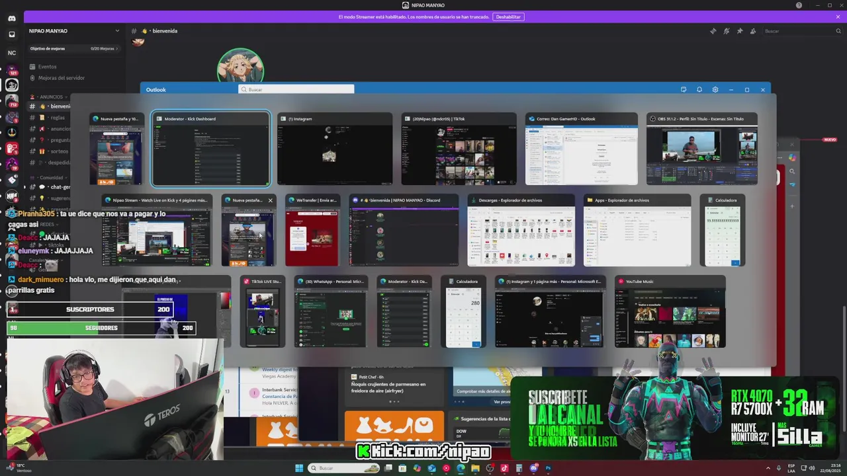847x476 pixels.
Task: Close the Nueva pestaña thumbnail with X
Action: (270, 200)
